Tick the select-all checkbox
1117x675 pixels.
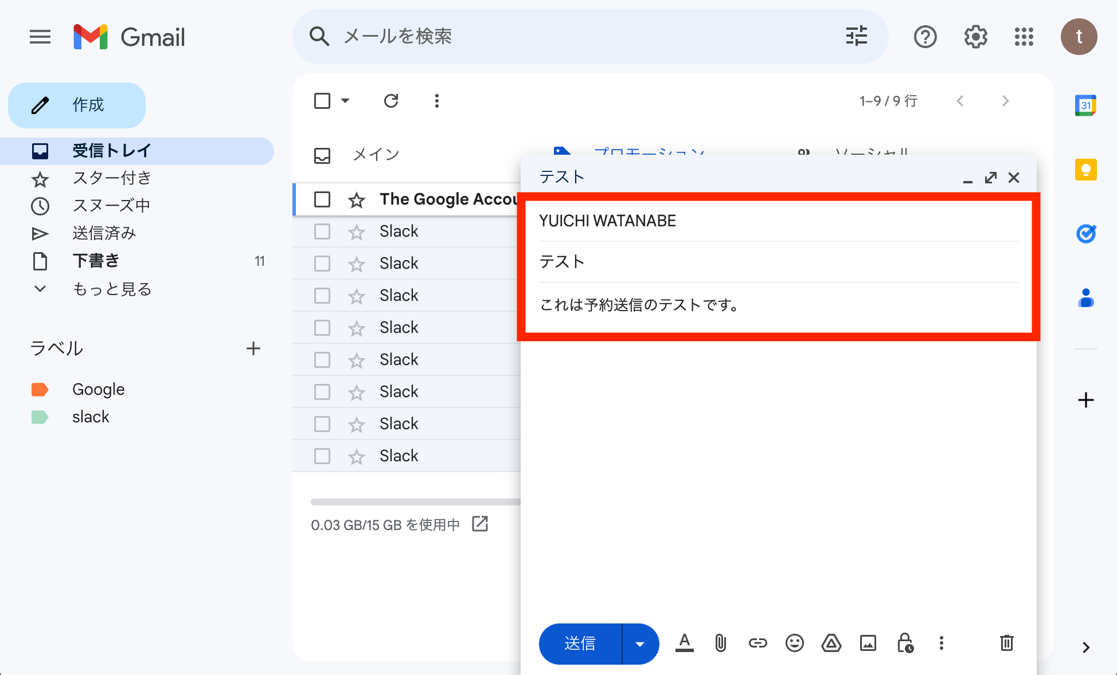pos(322,101)
